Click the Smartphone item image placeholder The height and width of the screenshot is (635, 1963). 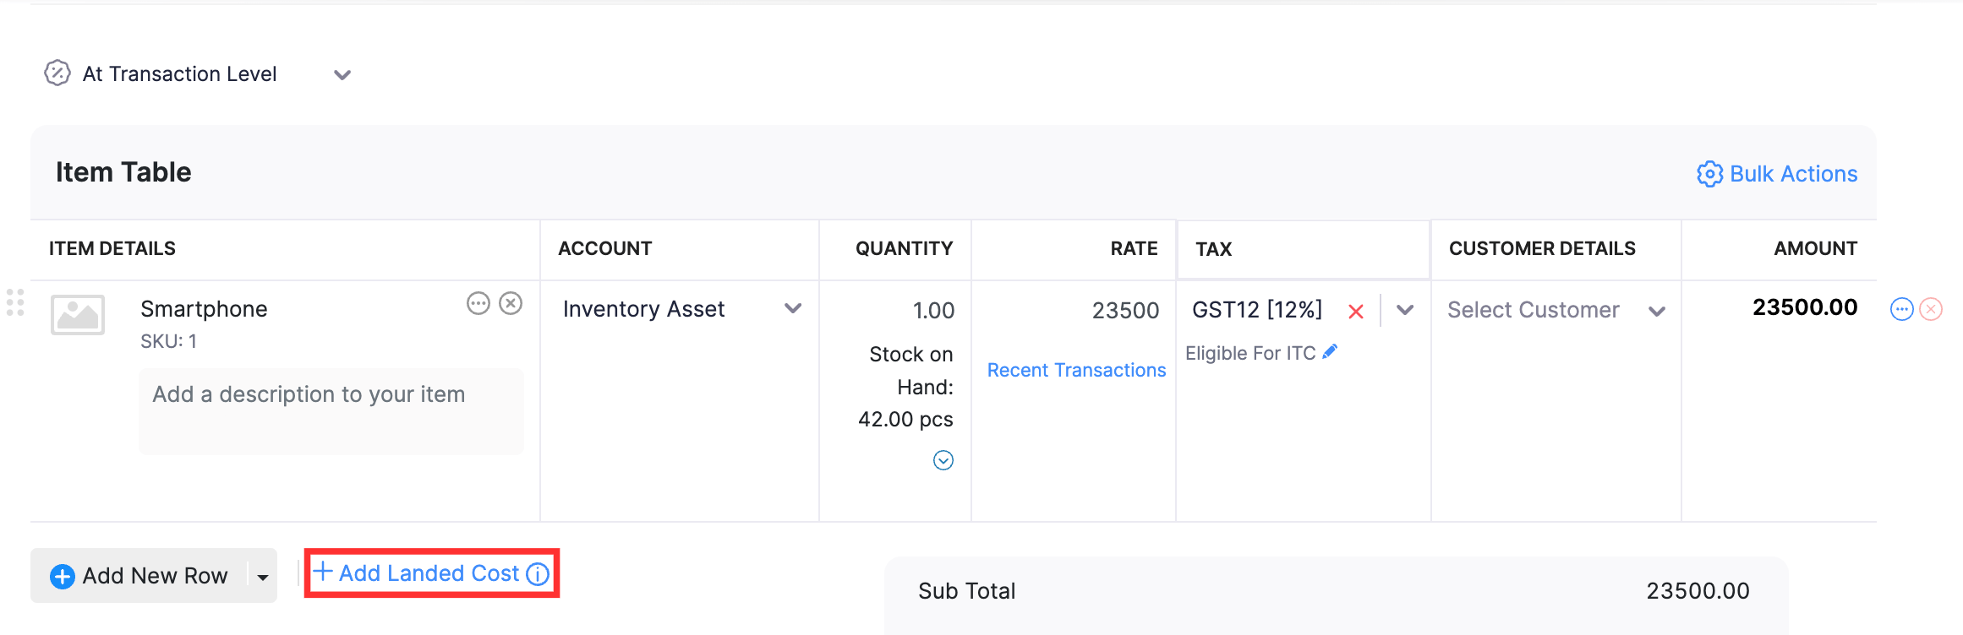(78, 315)
